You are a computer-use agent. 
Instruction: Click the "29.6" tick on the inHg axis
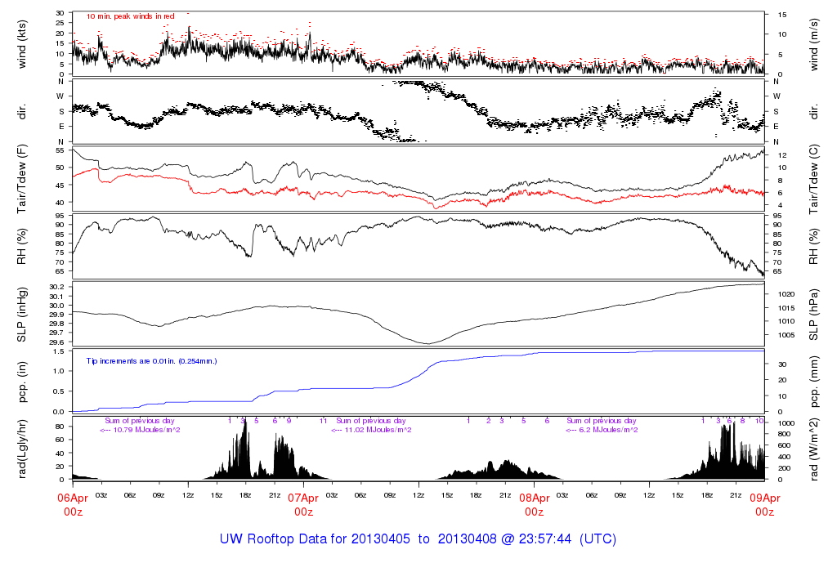pyautogui.click(x=56, y=342)
